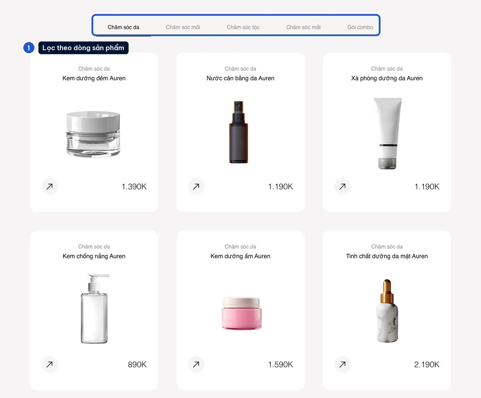The width and height of the screenshot is (481, 398).
Task: Click the Xà phòng dưỡng da Auren title
Action: pyautogui.click(x=387, y=78)
